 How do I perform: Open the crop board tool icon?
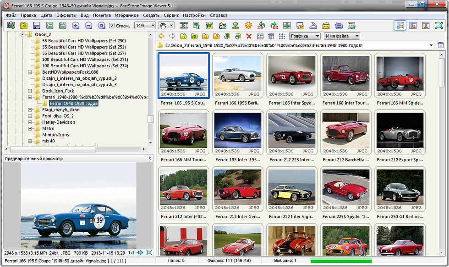click(x=209, y=26)
